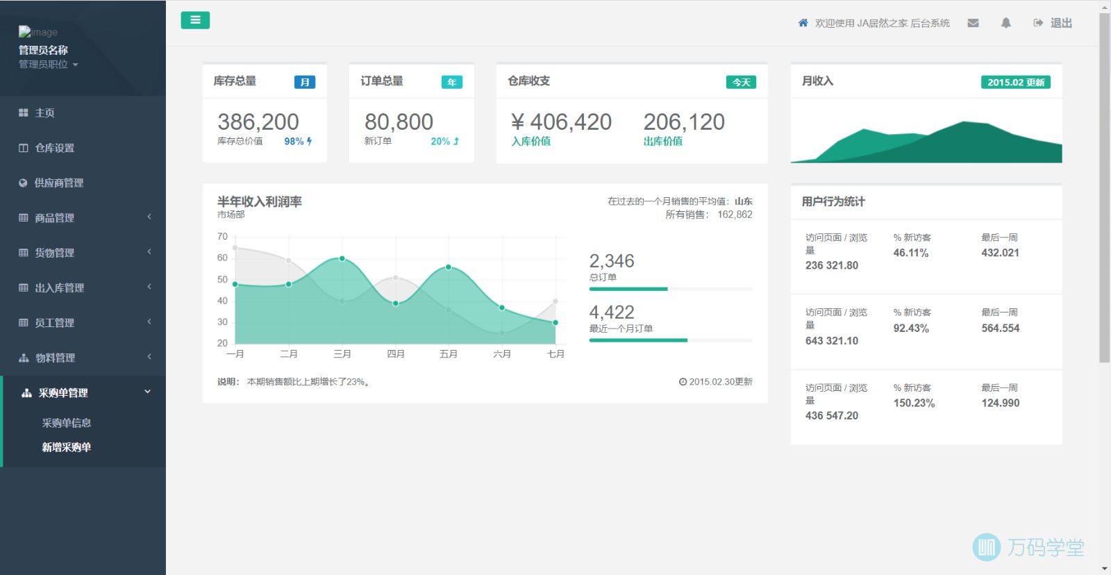The height and width of the screenshot is (575, 1111).
Task: Open the 管理员职位 dropdown
Action: 48,65
